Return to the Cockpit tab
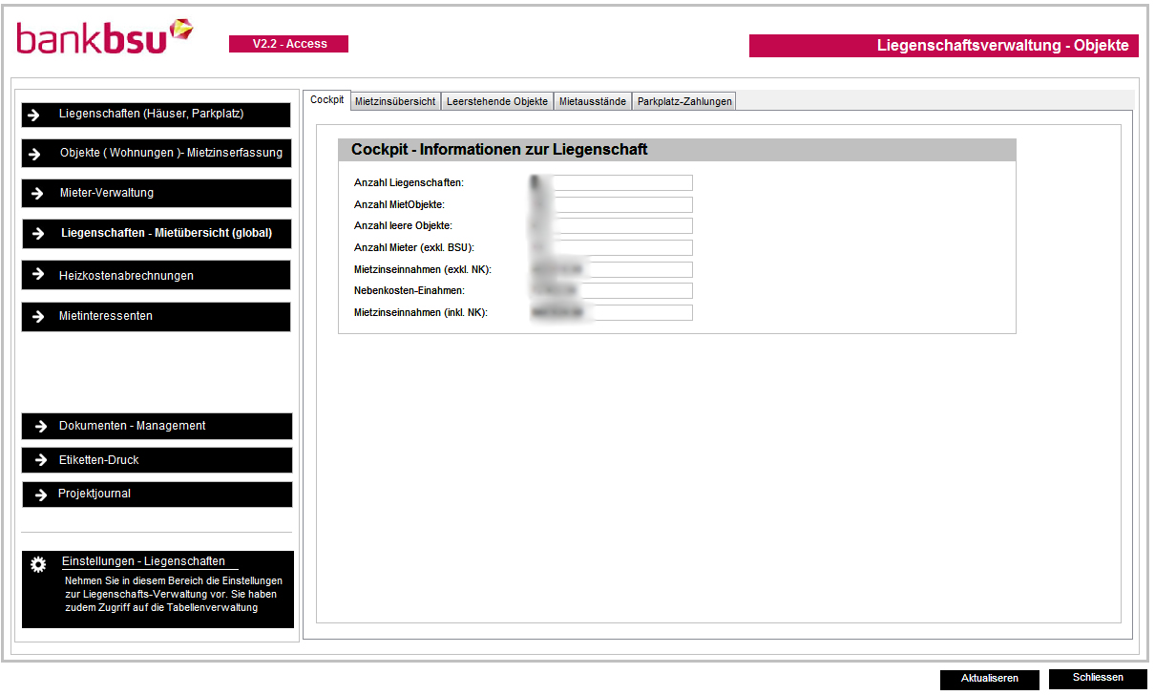Image resolution: width=1155 pixels, height=695 pixels. 326,98
